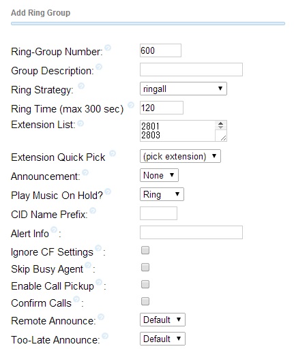This screenshot has height=353, width=294.
Task: Click help icon after Ring Time label
Action: click(x=131, y=105)
